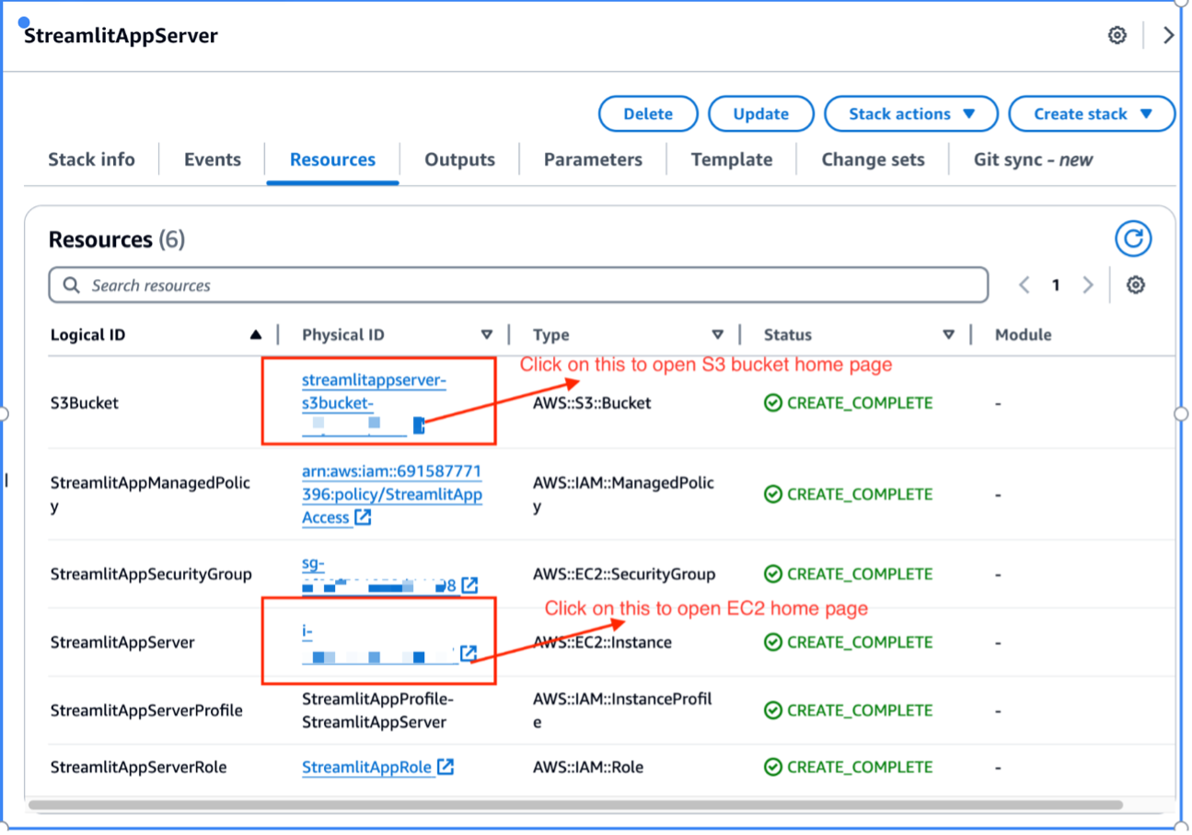This screenshot has height=835, width=1192.
Task: Click CREATE_COMPLETE status in the StreamlitAppManagedPolicy row
Action: tap(848, 494)
